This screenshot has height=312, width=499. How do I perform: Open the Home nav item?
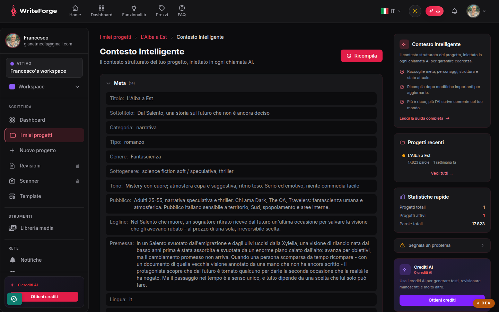coord(75,11)
